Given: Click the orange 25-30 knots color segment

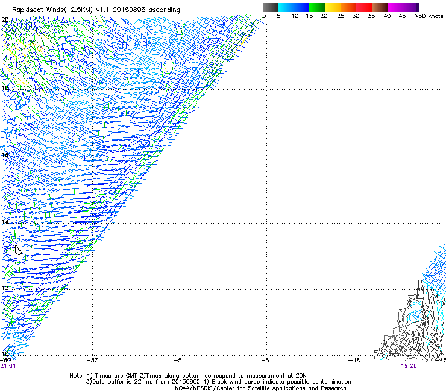Looking at the screenshot, I should pos(348,7).
